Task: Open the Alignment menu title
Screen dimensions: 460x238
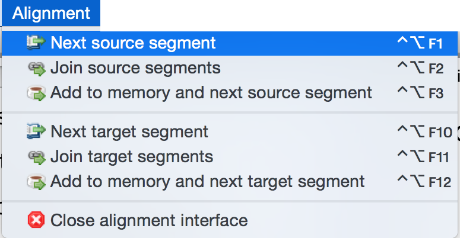Action: point(51,14)
